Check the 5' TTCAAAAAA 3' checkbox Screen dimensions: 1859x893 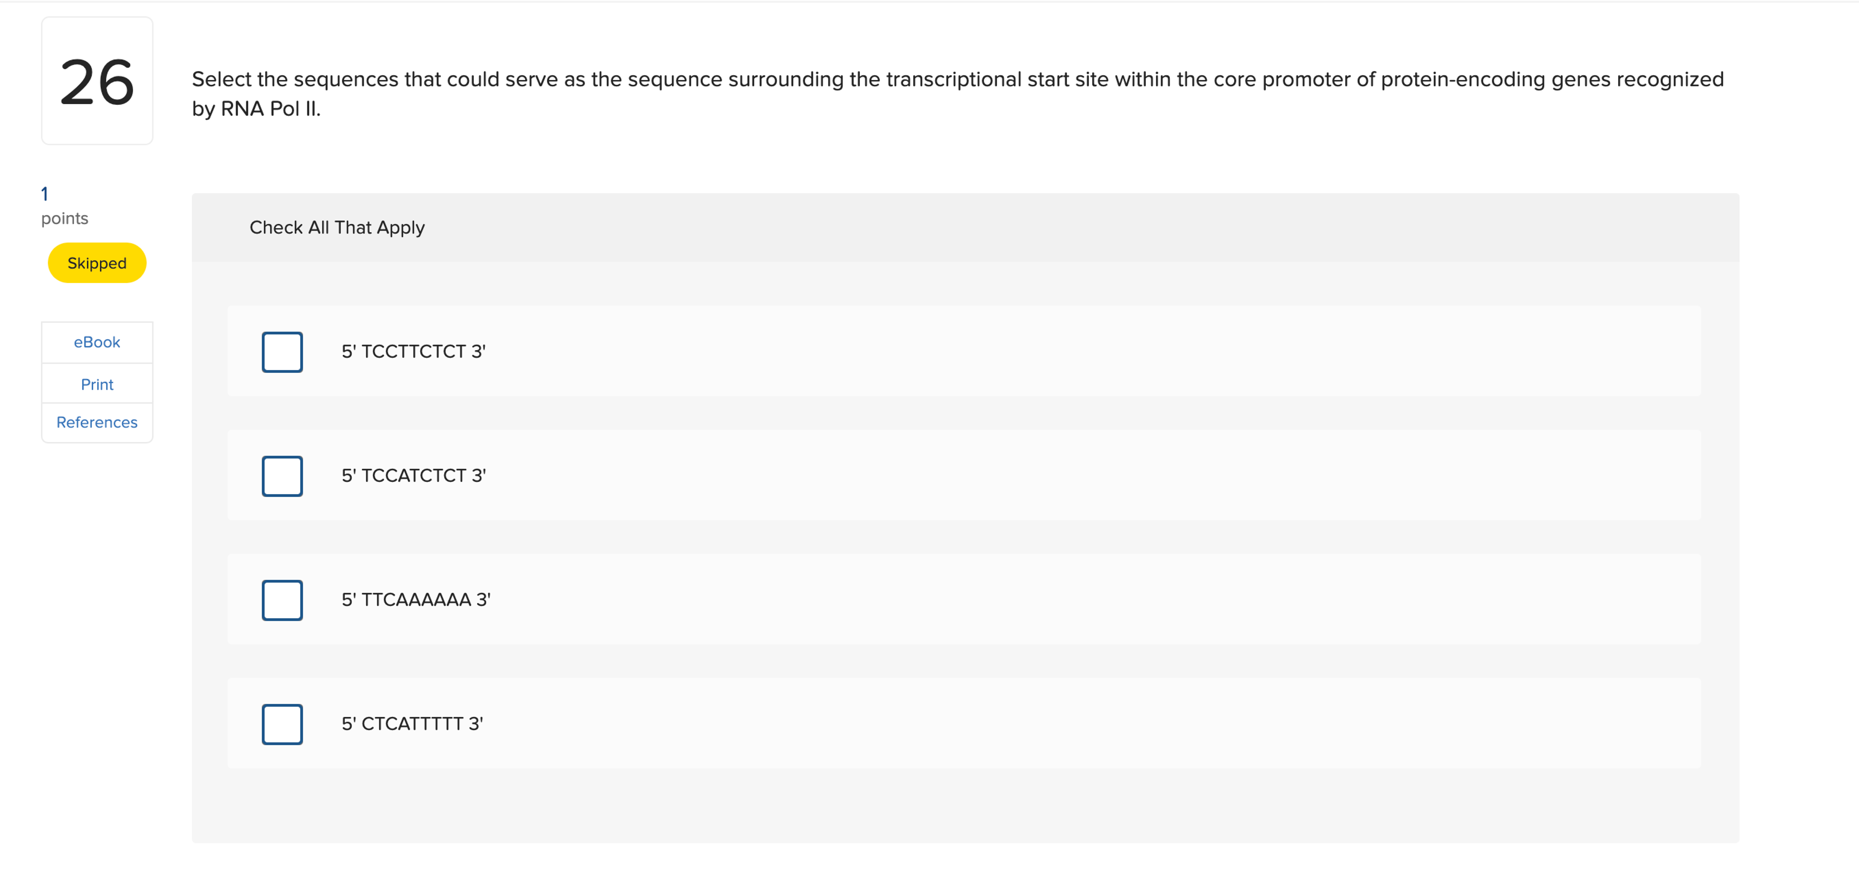coord(281,600)
